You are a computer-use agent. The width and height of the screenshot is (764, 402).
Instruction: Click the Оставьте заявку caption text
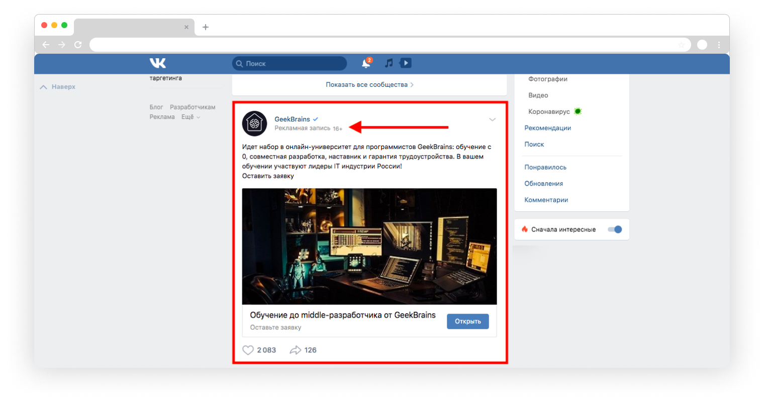275,328
